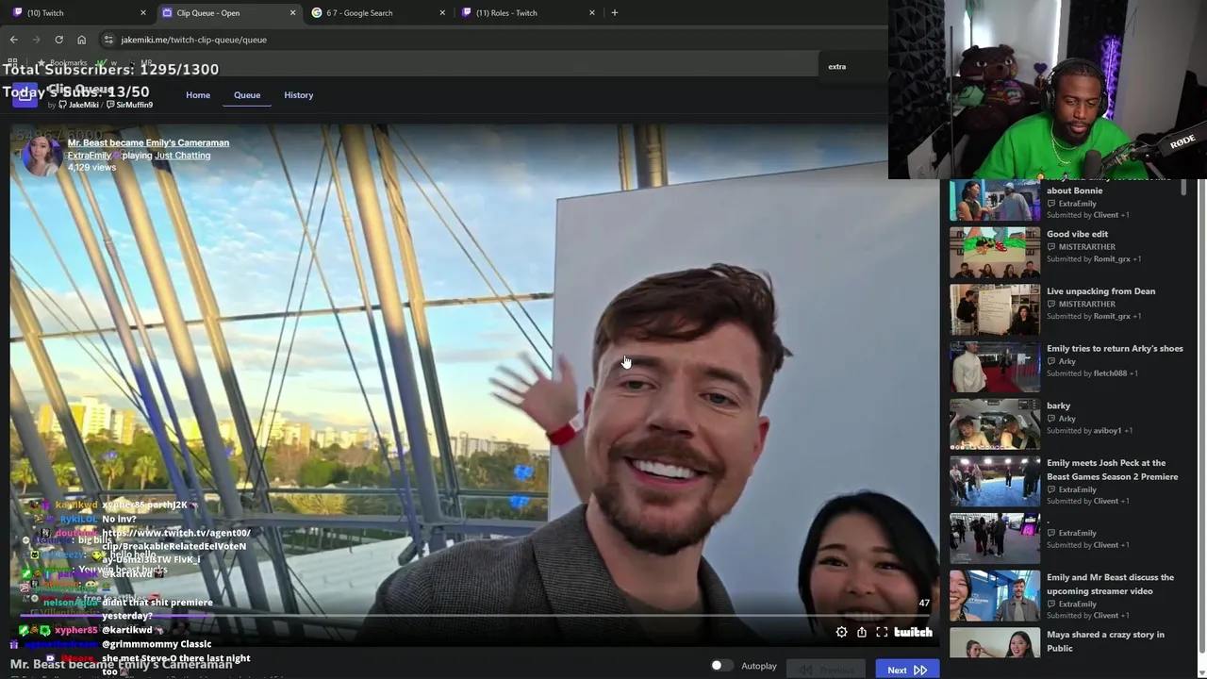Reload the page with the refresh icon
The width and height of the screenshot is (1207, 679).
click(x=58, y=40)
